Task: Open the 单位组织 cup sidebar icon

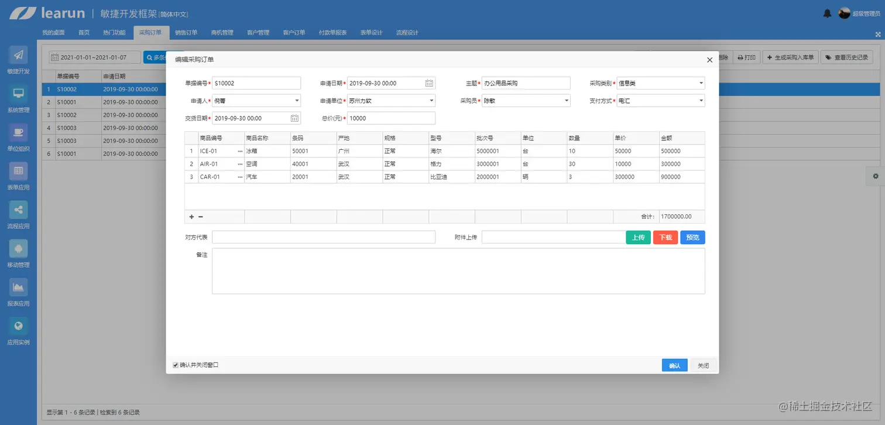Action: click(18, 132)
